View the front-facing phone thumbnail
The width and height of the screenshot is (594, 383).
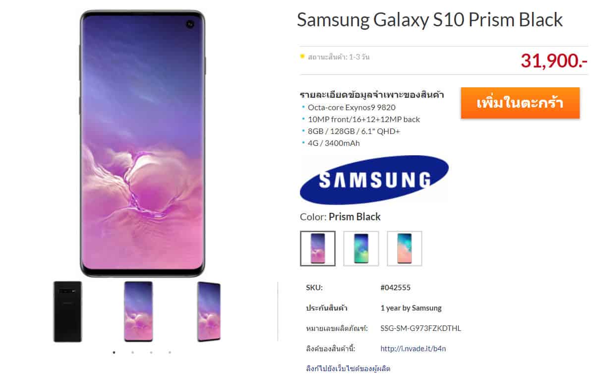pyautogui.click(x=138, y=312)
